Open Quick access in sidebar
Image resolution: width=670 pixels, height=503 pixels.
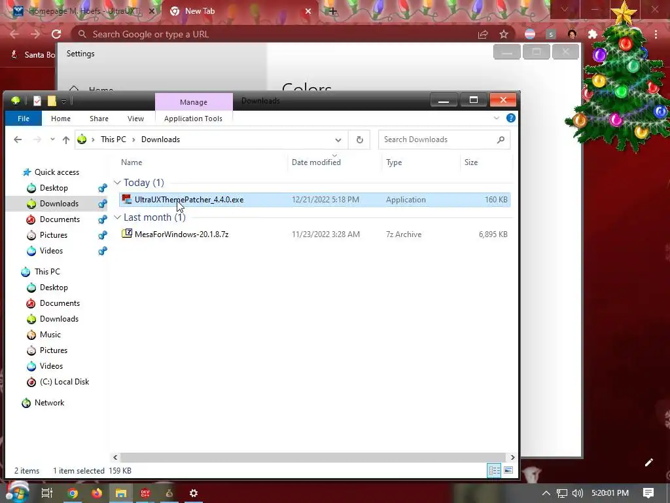(57, 172)
